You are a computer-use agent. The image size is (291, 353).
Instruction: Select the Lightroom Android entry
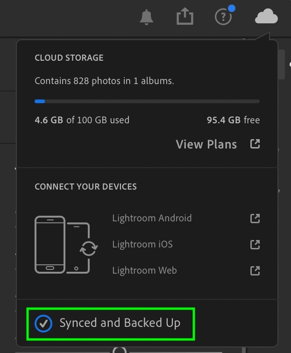tap(152, 218)
